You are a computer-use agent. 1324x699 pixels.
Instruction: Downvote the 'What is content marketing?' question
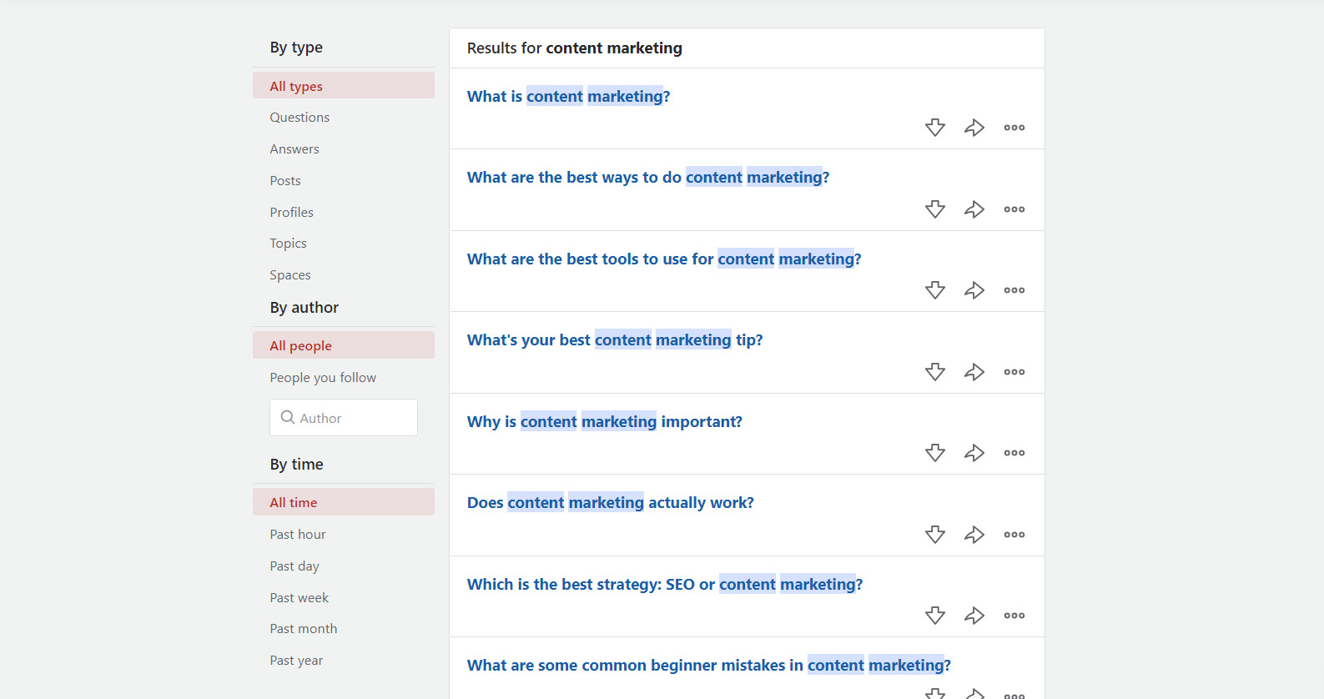935,128
